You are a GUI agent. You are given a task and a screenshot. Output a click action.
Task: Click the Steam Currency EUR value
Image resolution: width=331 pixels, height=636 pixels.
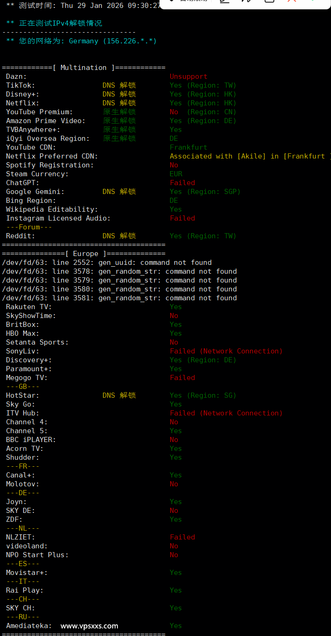coord(176,174)
